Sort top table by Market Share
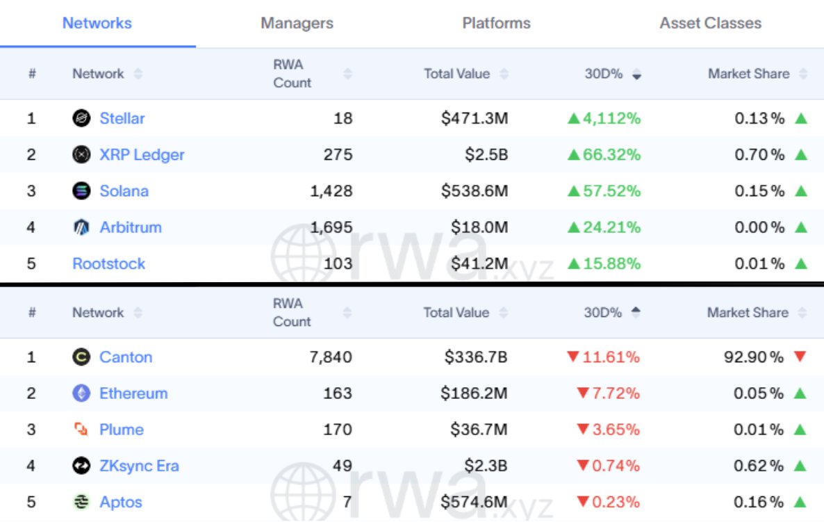Screen dimensions: 824x522 coord(803,74)
